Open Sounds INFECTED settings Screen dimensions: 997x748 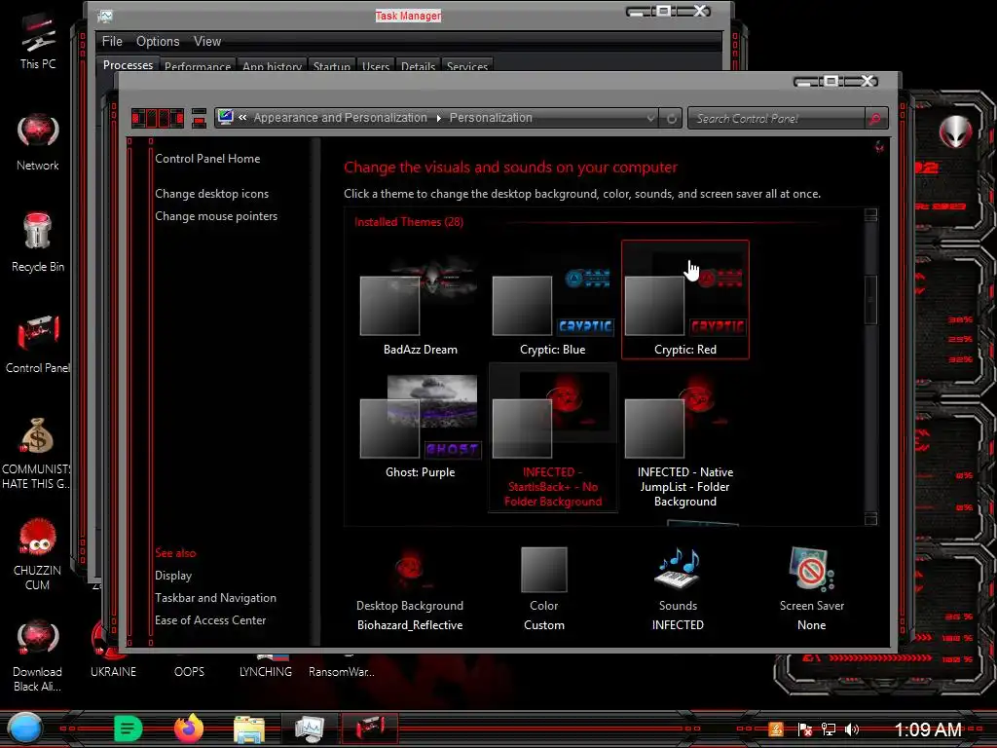pos(678,588)
